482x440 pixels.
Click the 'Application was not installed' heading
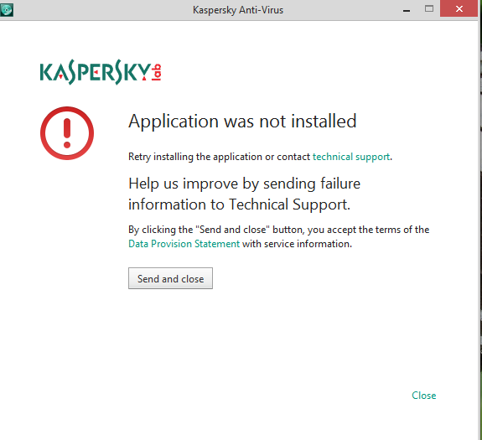[x=242, y=122]
